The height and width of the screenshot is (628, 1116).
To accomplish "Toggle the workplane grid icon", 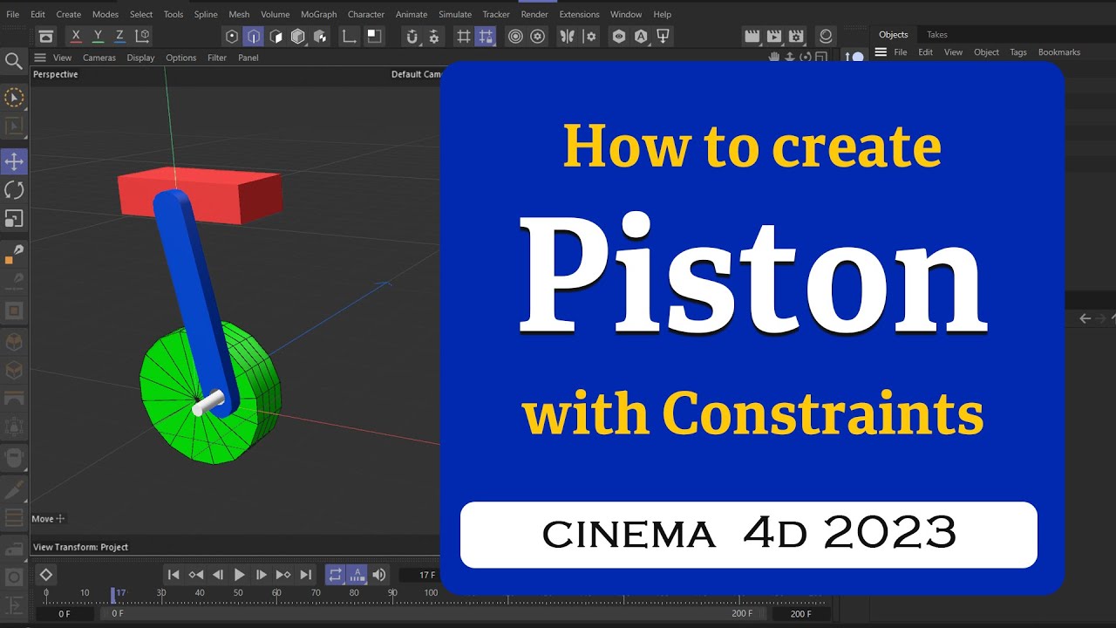I will point(463,36).
